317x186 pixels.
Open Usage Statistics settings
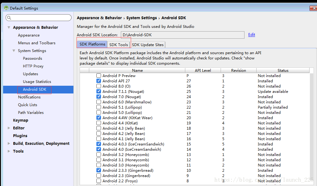[x=37, y=82]
